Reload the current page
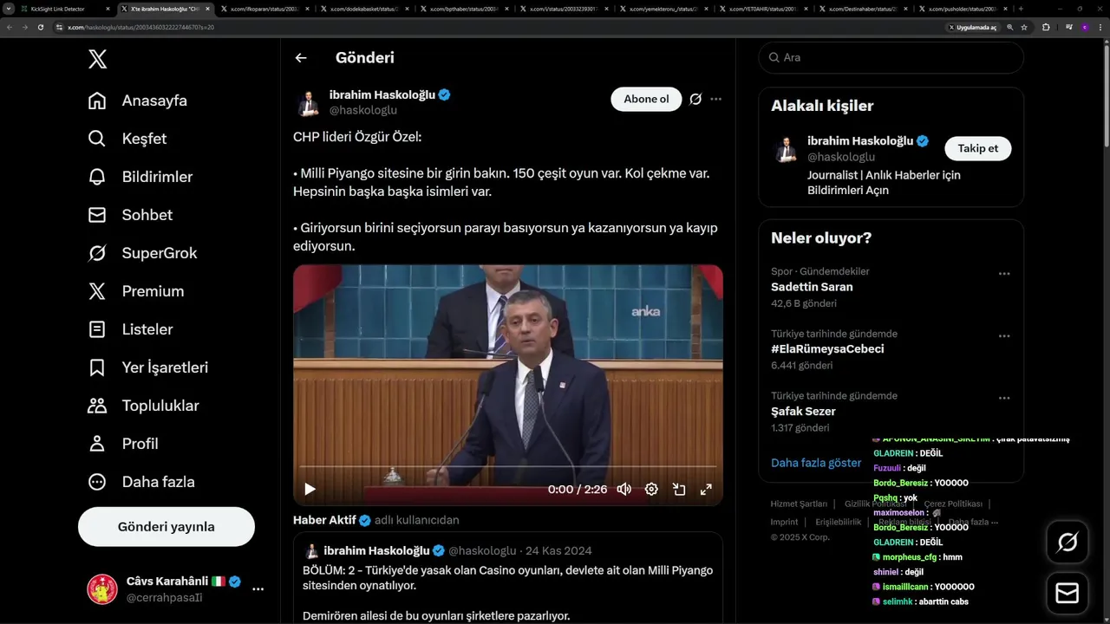 [41, 27]
